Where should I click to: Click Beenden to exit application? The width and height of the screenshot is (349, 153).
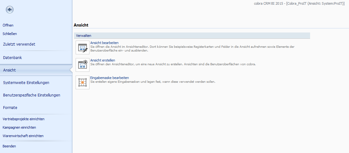(9, 146)
